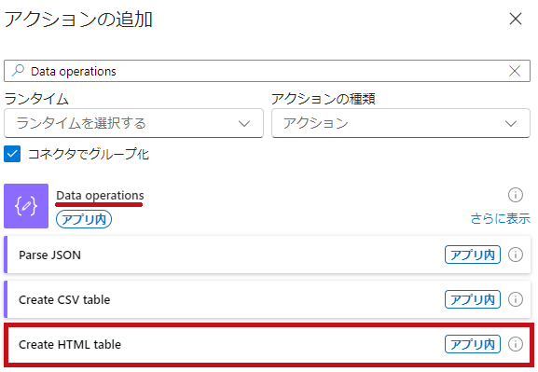Viewport: 538px width, 372px height.
Task: Select the Create CSV table action
Action: 268,299
